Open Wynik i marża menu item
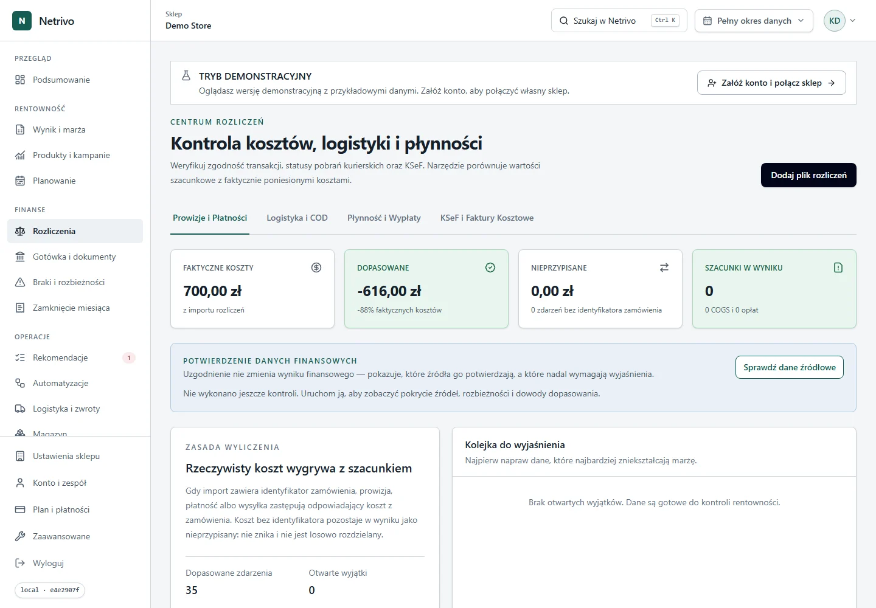 [75, 130]
